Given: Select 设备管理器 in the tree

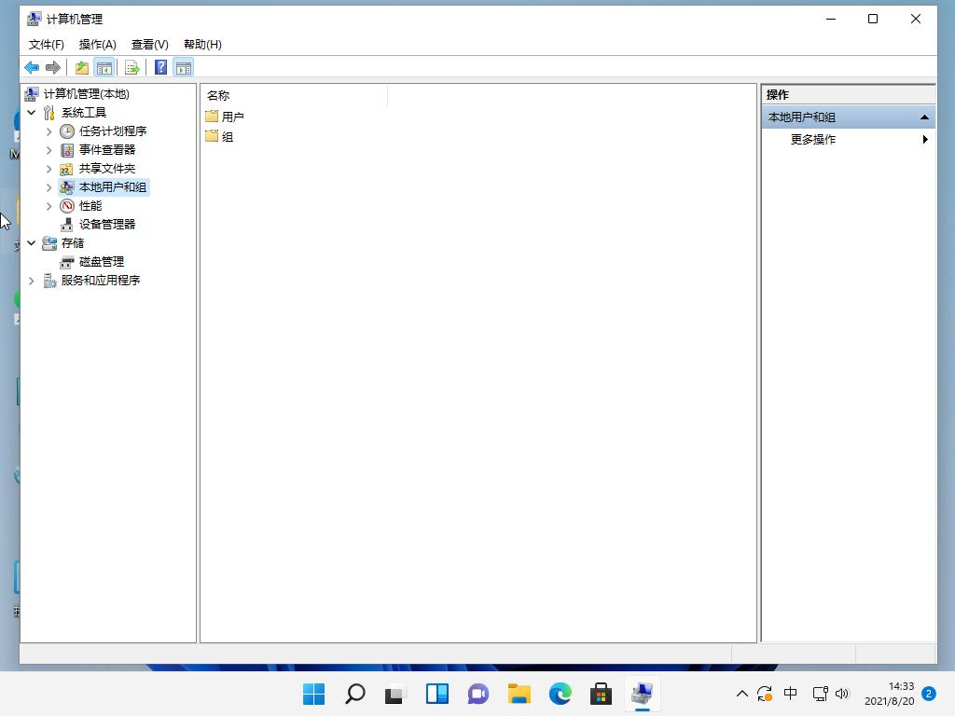Looking at the screenshot, I should [x=105, y=224].
